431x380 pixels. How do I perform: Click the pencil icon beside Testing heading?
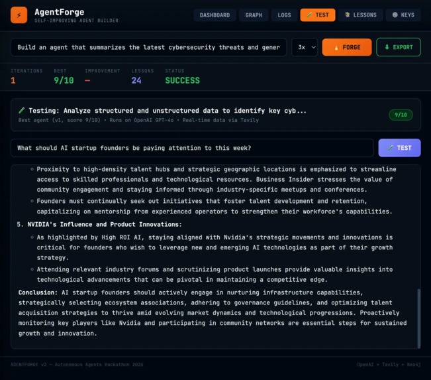[21, 111]
